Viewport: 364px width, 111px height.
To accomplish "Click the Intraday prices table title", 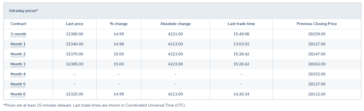I will tap(24, 11).
